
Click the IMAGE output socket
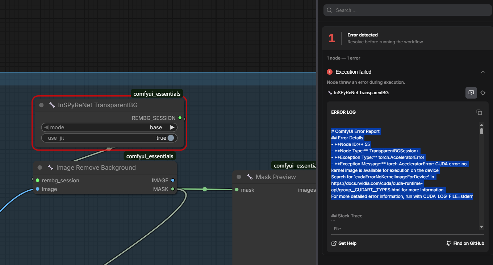[173, 180]
